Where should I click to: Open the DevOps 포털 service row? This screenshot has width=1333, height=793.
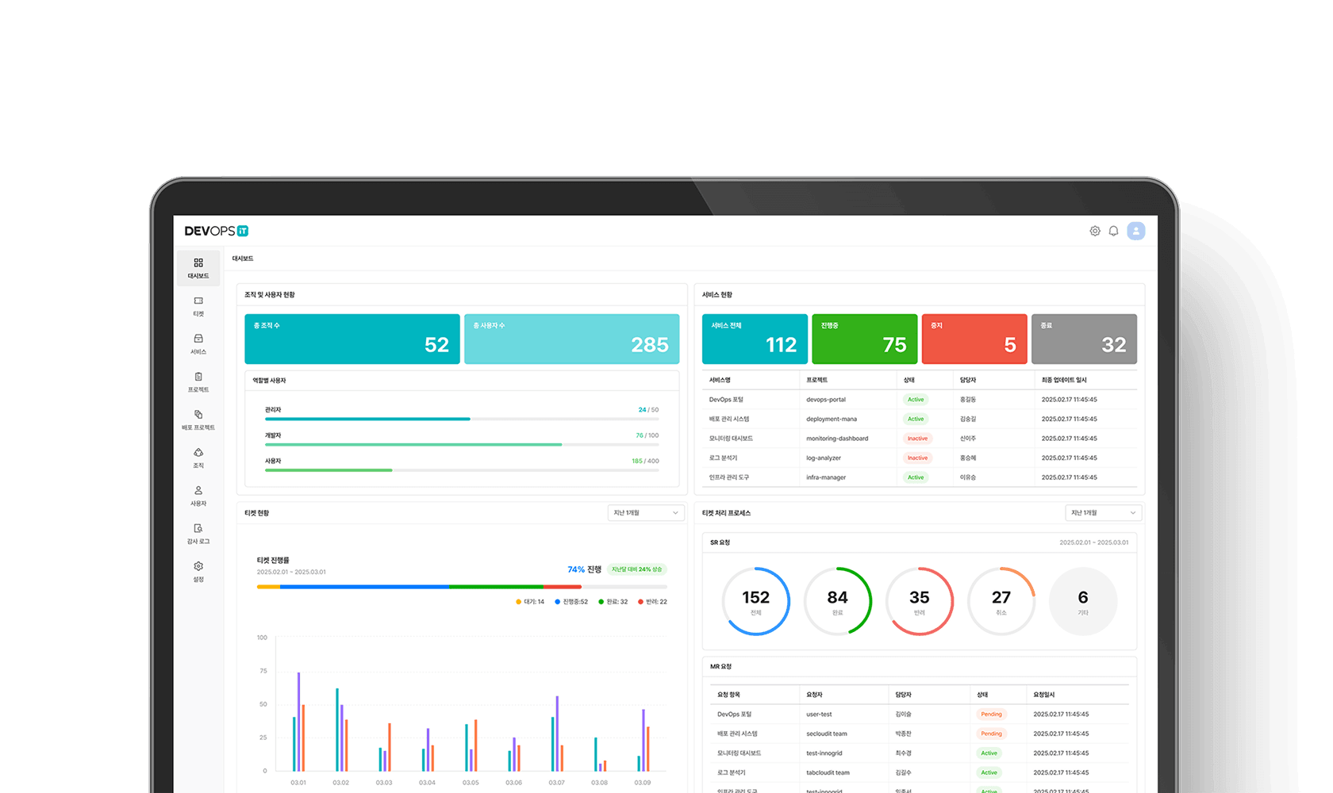(x=920, y=400)
